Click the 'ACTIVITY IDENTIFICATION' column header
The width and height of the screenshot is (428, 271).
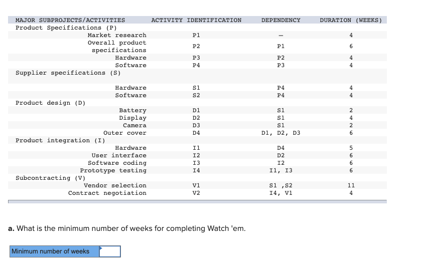(196, 20)
